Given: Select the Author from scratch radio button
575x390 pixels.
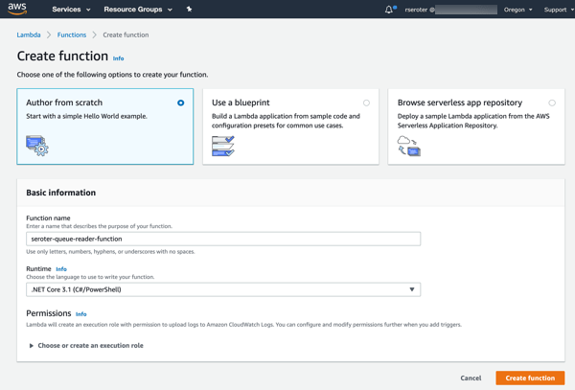Looking at the screenshot, I should [180, 103].
